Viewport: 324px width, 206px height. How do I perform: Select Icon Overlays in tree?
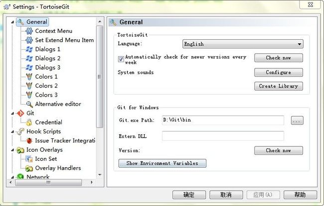(44, 150)
